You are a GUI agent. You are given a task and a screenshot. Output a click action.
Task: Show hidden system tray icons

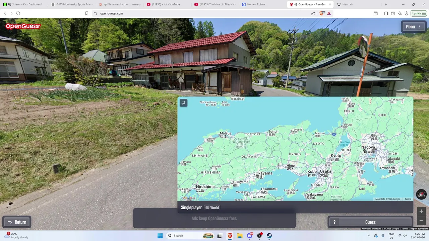pyautogui.click(x=368, y=236)
